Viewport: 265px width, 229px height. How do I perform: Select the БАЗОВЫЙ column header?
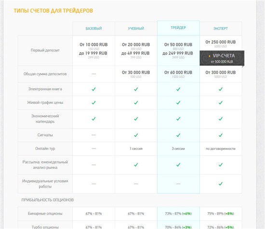pos(93,28)
